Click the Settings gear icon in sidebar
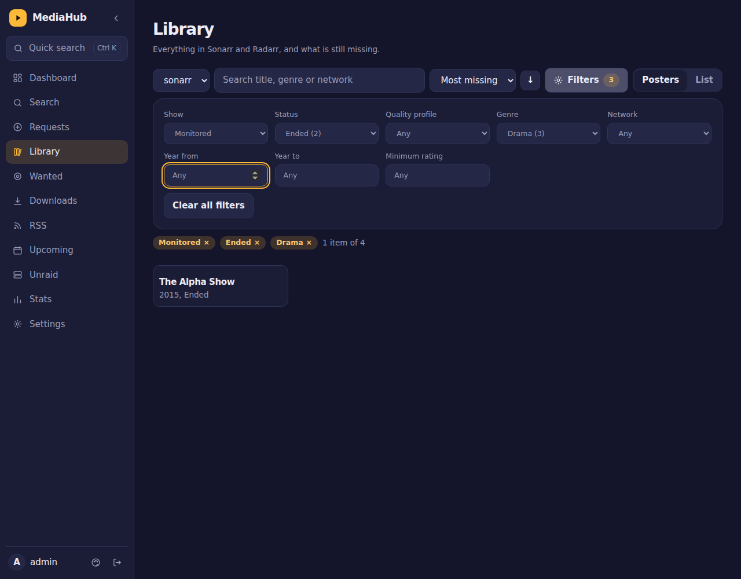The height and width of the screenshot is (579, 741). click(x=18, y=324)
